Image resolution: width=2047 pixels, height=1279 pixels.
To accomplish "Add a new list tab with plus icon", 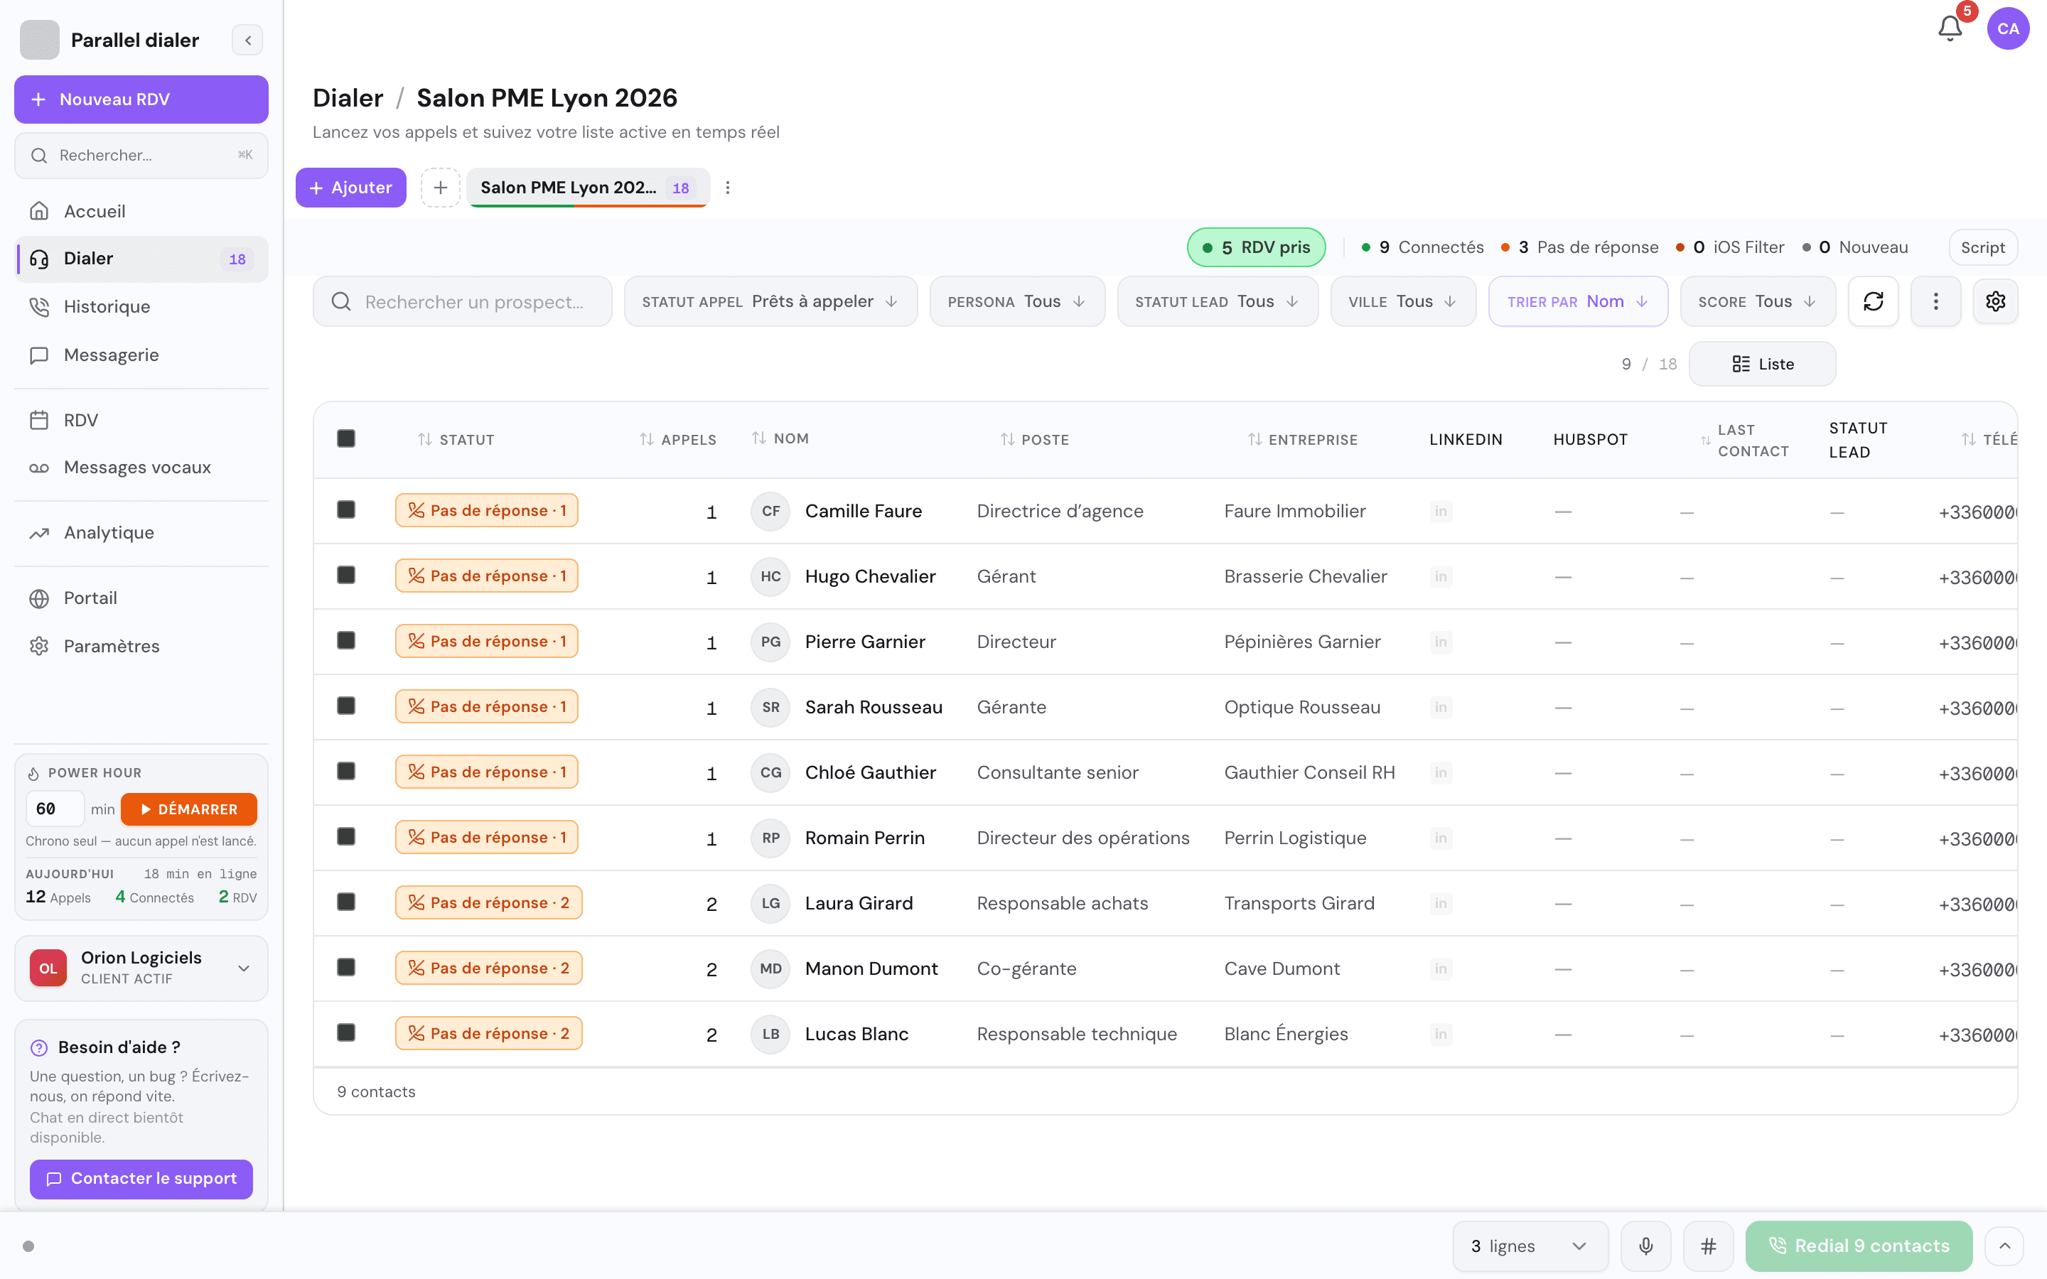I will point(440,188).
